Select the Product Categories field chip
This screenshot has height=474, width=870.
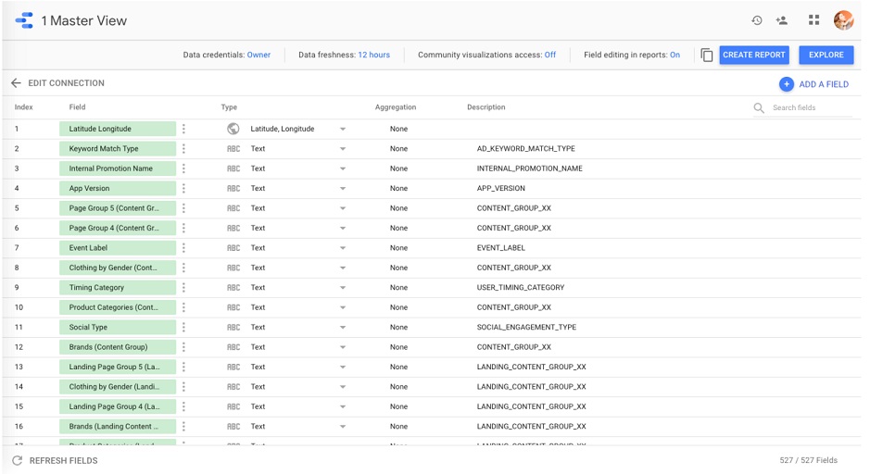point(118,307)
